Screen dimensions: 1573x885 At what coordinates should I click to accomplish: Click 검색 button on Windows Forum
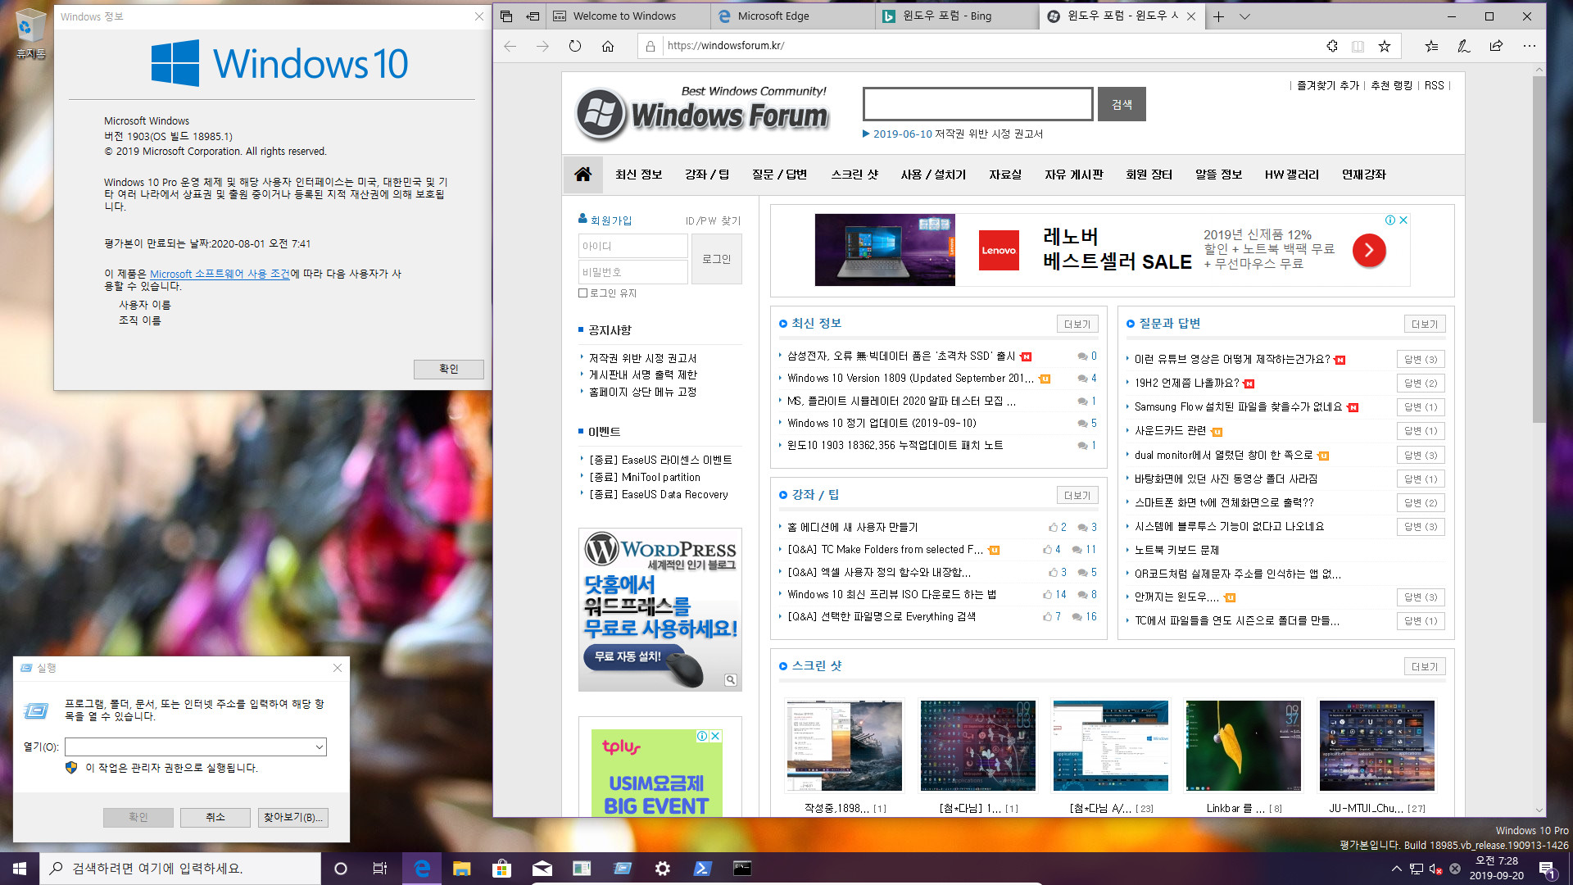click(x=1122, y=104)
